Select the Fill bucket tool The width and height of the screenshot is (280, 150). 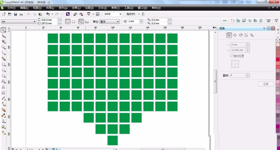pyautogui.click(x=3, y=127)
